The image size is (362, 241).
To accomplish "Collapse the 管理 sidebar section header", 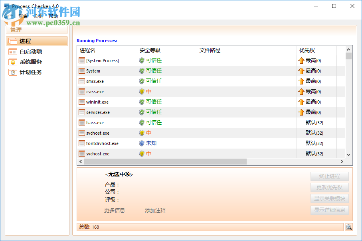I will 16,29.
